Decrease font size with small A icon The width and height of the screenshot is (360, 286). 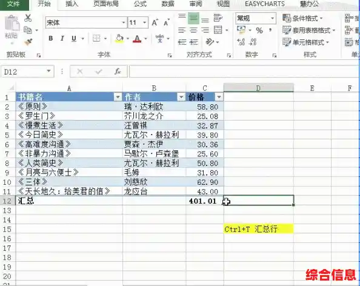coord(166,22)
